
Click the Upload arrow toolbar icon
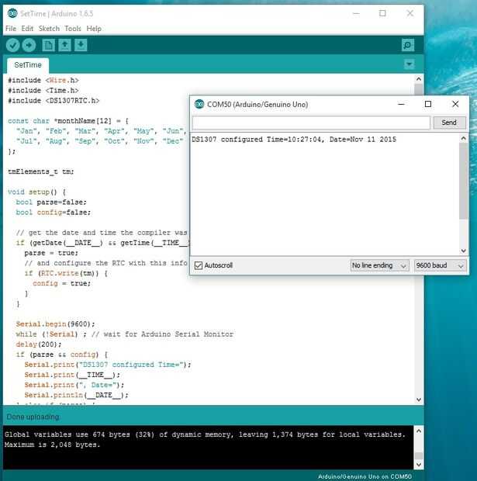tap(29, 46)
